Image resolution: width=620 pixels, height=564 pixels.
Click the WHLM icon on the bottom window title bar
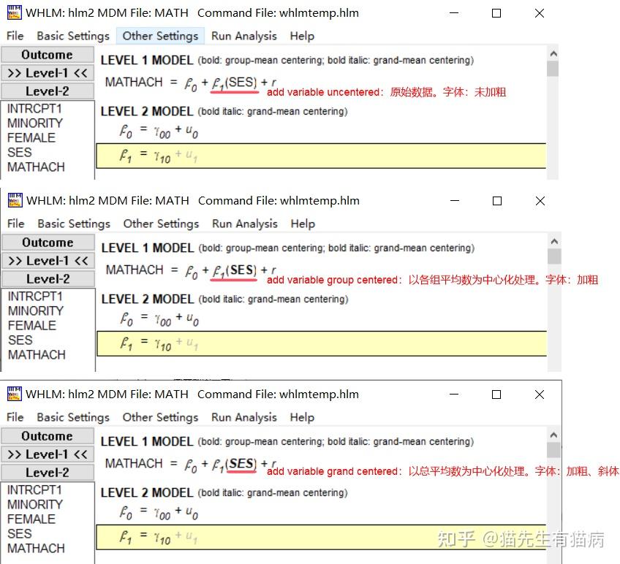click(13, 394)
